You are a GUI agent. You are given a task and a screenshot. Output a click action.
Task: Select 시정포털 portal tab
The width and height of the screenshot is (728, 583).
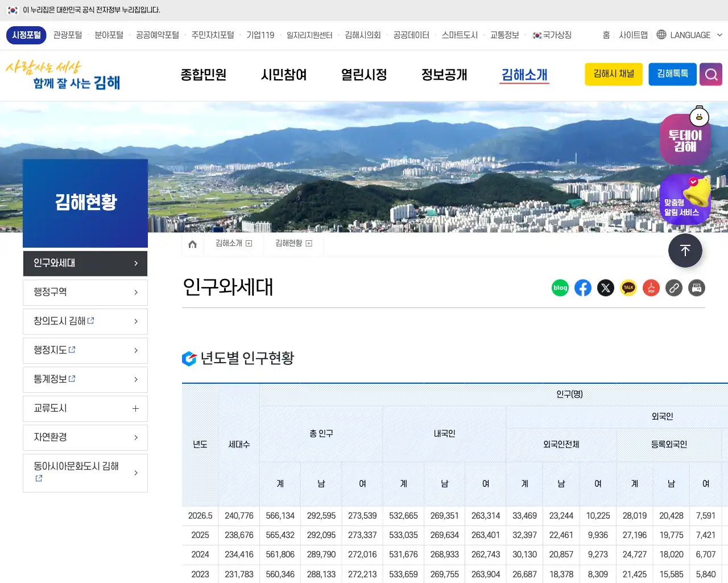point(27,35)
